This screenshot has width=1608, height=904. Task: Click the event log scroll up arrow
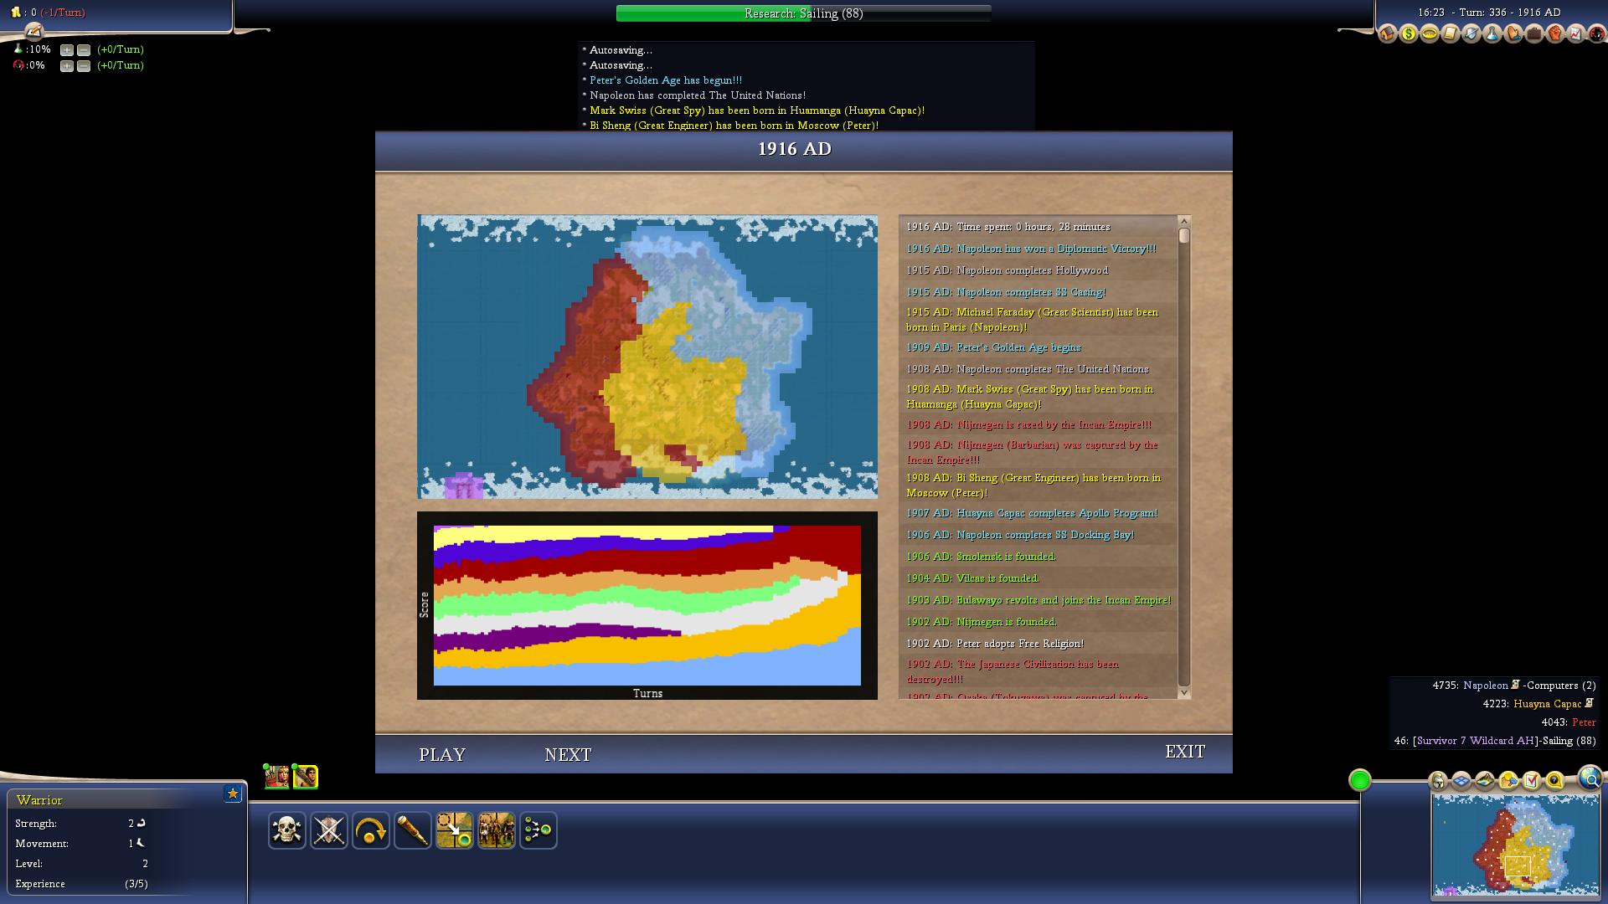pyautogui.click(x=1184, y=221)
